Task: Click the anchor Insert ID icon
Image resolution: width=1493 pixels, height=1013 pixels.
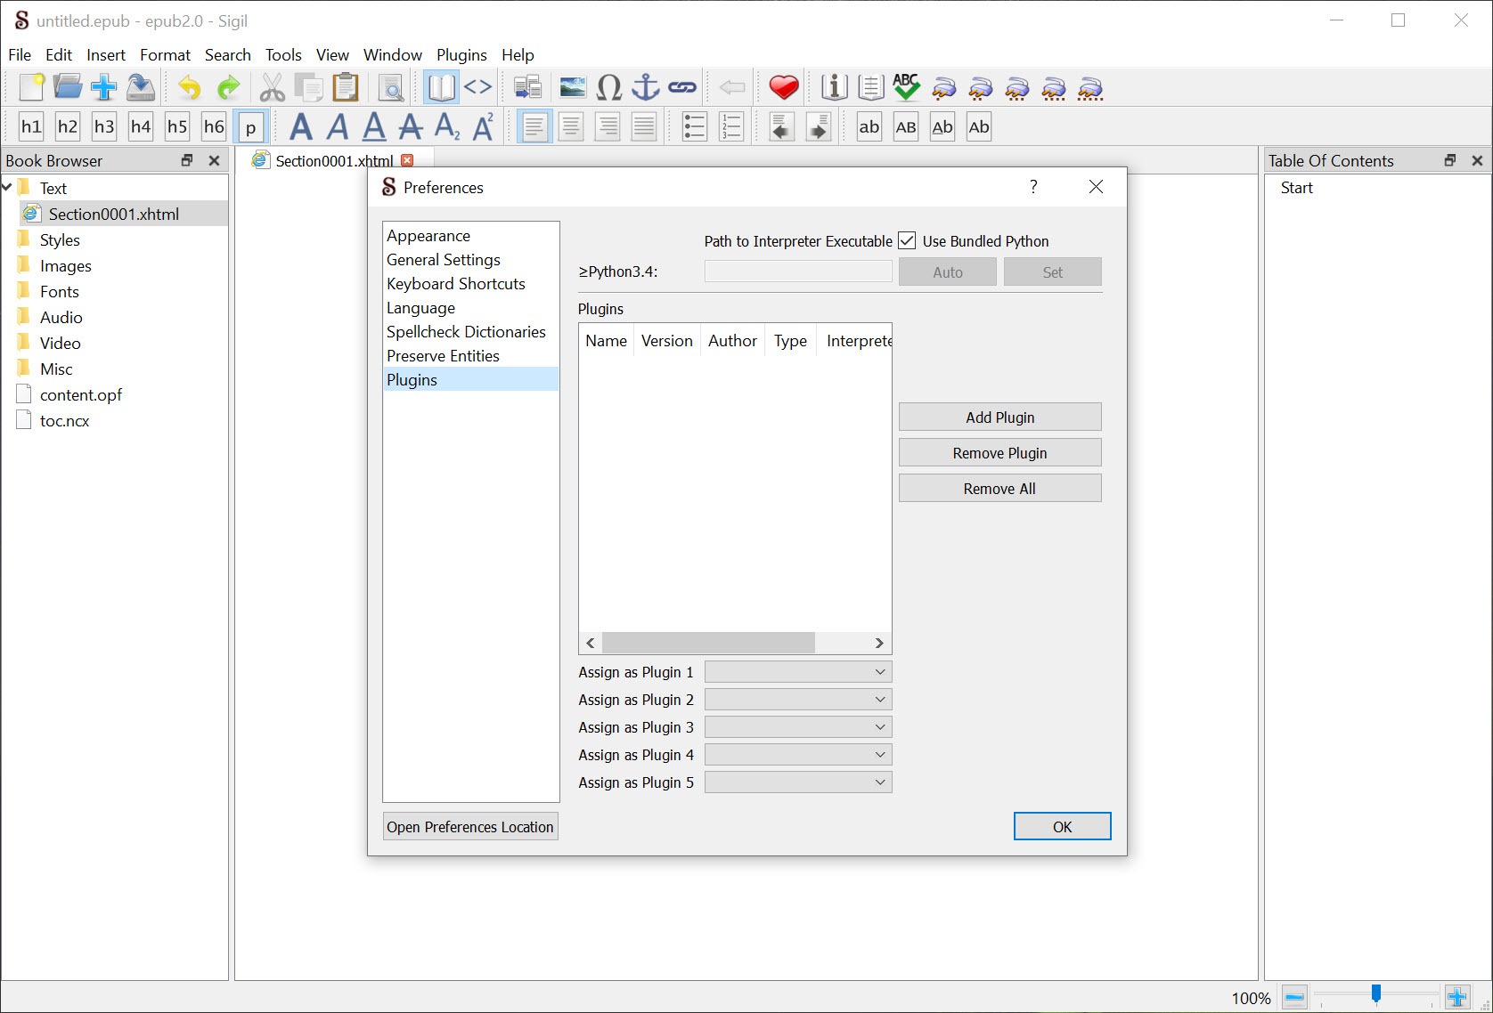Action: (645, 87)
